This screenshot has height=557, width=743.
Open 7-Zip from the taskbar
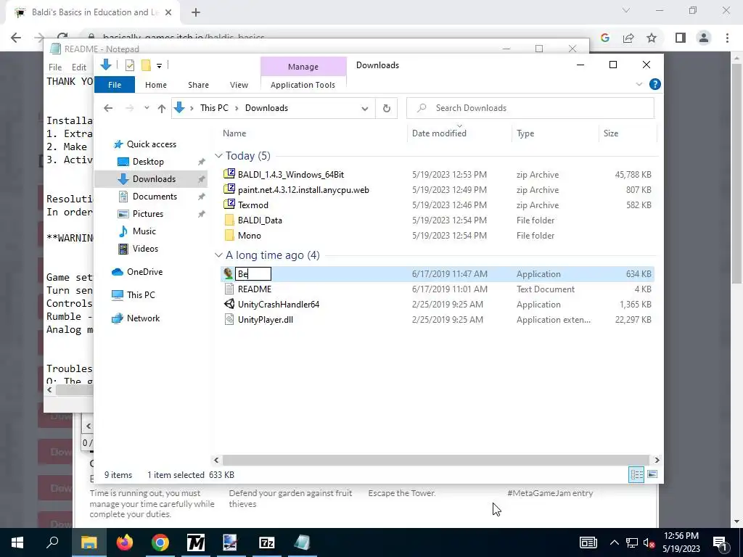(267, 542)
